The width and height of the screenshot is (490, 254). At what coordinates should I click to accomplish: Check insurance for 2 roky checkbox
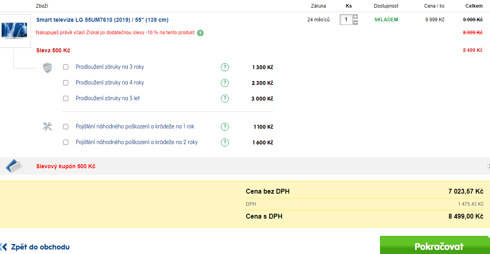[66, 142]
